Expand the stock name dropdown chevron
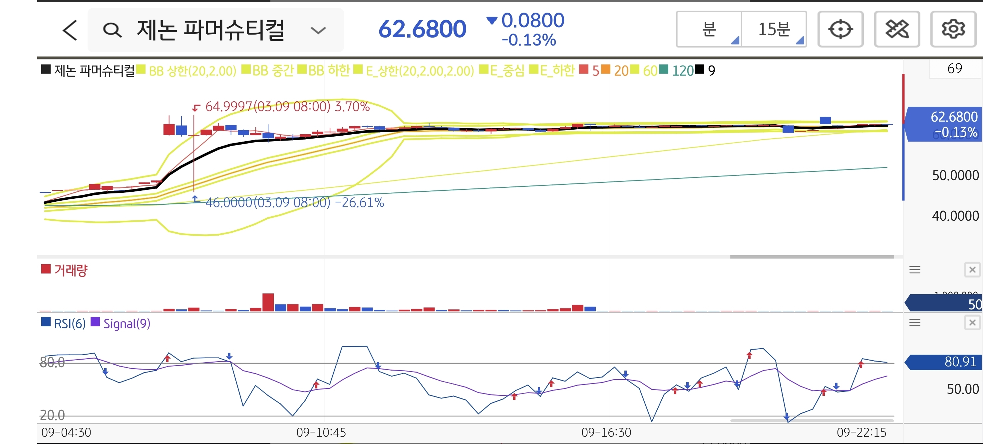This screenshot has height=444, width=983. 318,30
